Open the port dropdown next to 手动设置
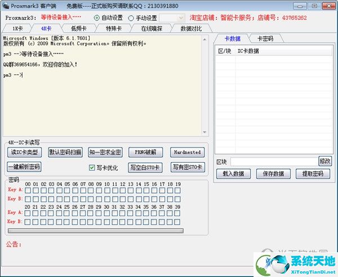The width and height of the screenshot is (338, 277). 172,18
